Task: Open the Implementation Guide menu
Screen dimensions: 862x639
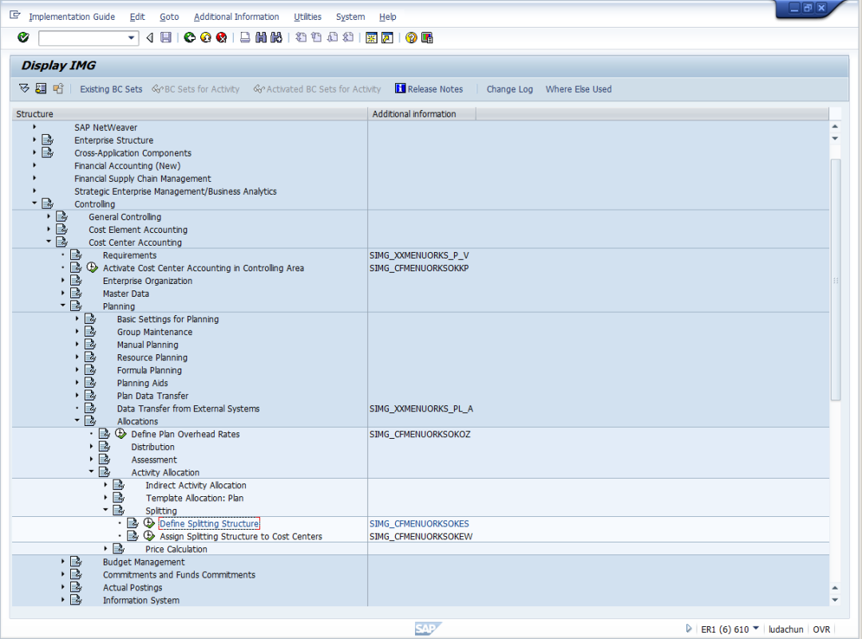Action: tap(72, 17)
